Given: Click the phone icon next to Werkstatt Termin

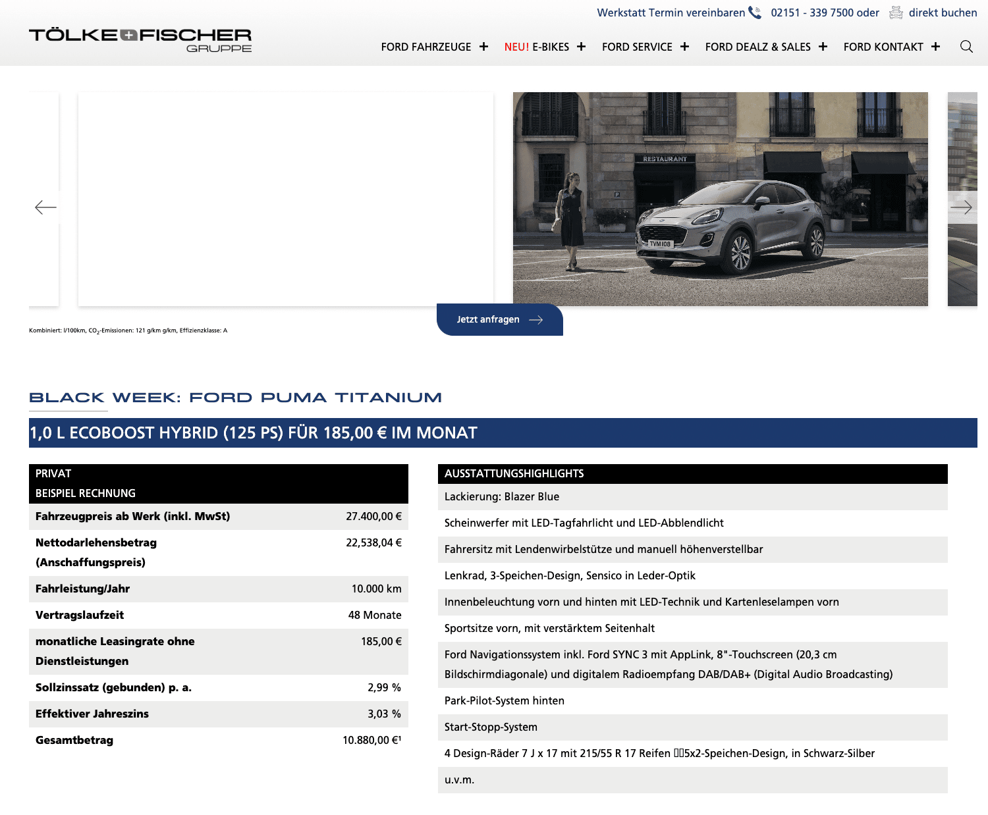Looking at the screenshot, I should [x=755, y=13].
